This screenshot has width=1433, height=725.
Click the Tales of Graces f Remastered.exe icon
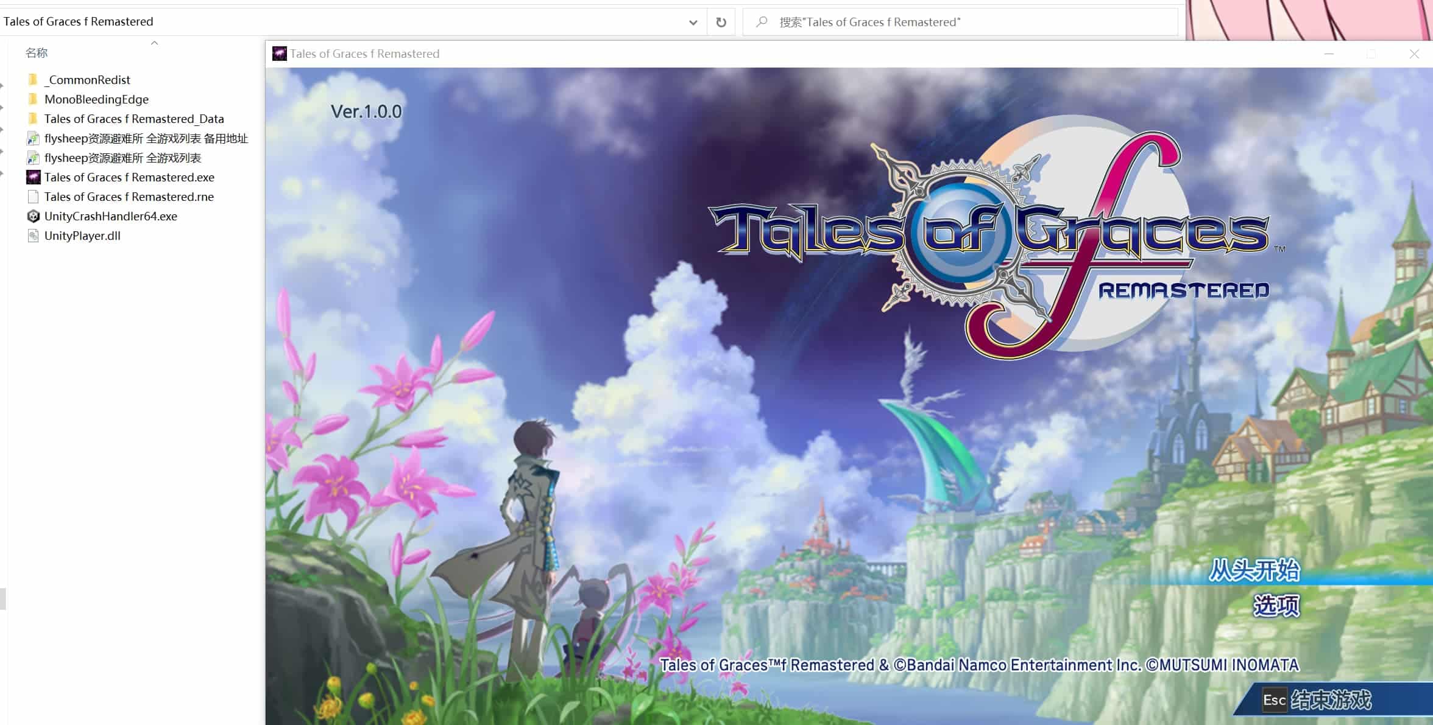point(34,177)
